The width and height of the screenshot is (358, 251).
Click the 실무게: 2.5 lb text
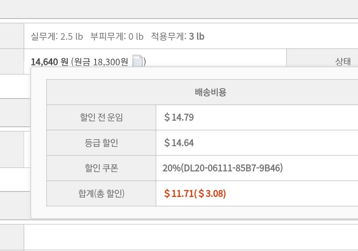point(57,36)
